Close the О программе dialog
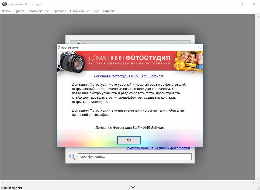 [x=199, y=47]
